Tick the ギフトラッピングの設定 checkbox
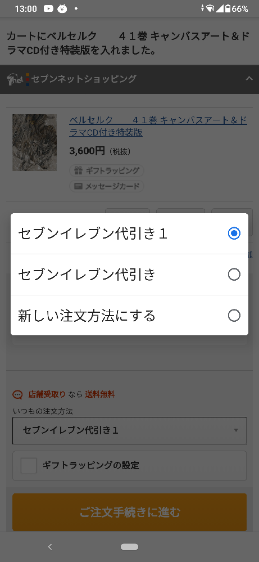Screen dimensions: 259x562 (x=29, y=466)
